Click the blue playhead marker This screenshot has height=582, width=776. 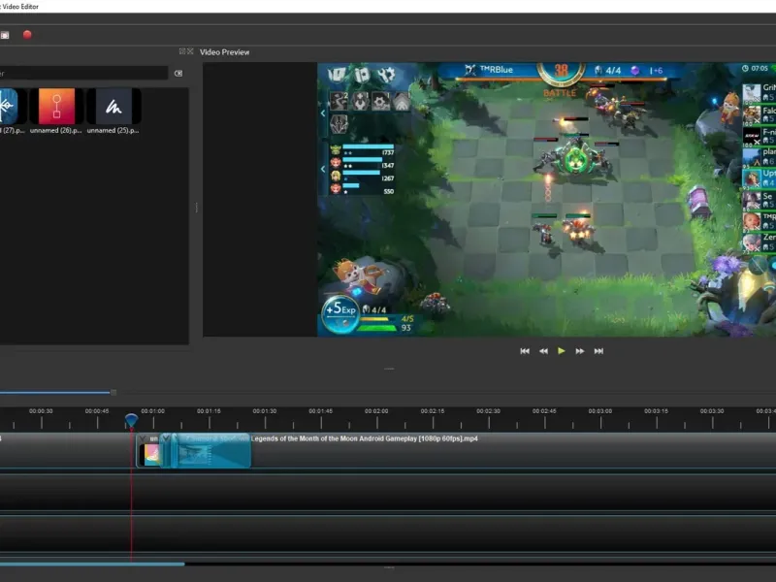[x=131, y=420]
